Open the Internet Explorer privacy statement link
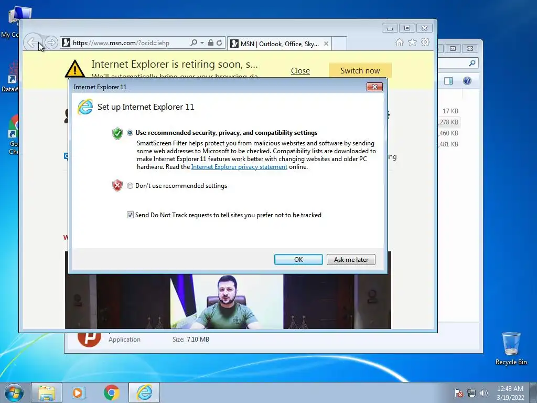Image resolution: width=537 pixels, height=403 pixels. coord(239,167)
